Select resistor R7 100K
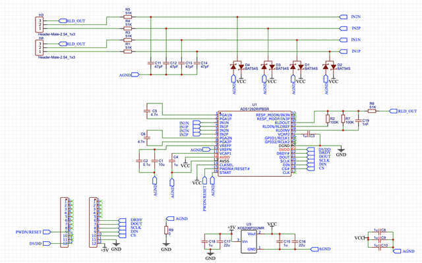This screenshot has width=422, height=263. (343, 119)
